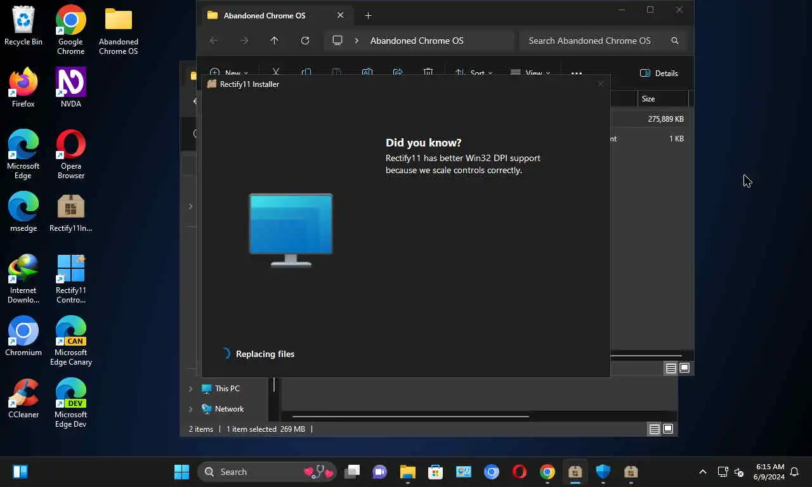Open the View dropdown in Explorer toolbar
This screenshot has height=487, width=812.
[x=530, y=74]
